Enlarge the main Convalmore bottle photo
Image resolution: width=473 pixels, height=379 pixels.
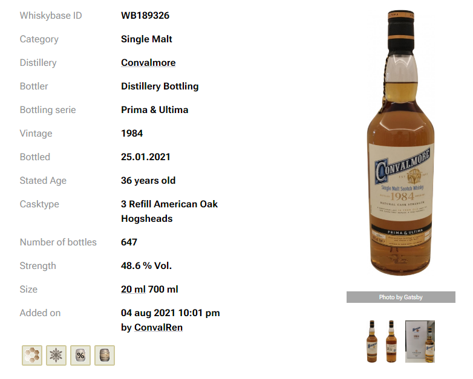[x=400, y=143]
